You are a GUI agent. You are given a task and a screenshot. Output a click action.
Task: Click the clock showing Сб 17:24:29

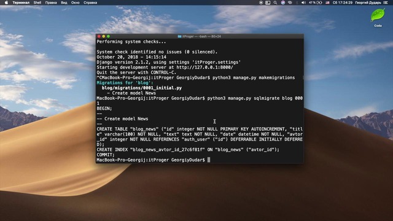pyautogui.click(x=343, y=2)
